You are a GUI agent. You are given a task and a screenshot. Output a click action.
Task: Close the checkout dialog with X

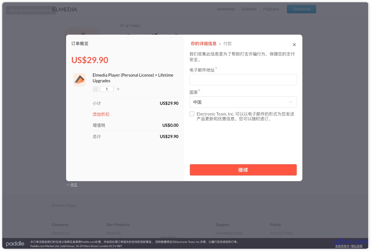pos(294,45)
